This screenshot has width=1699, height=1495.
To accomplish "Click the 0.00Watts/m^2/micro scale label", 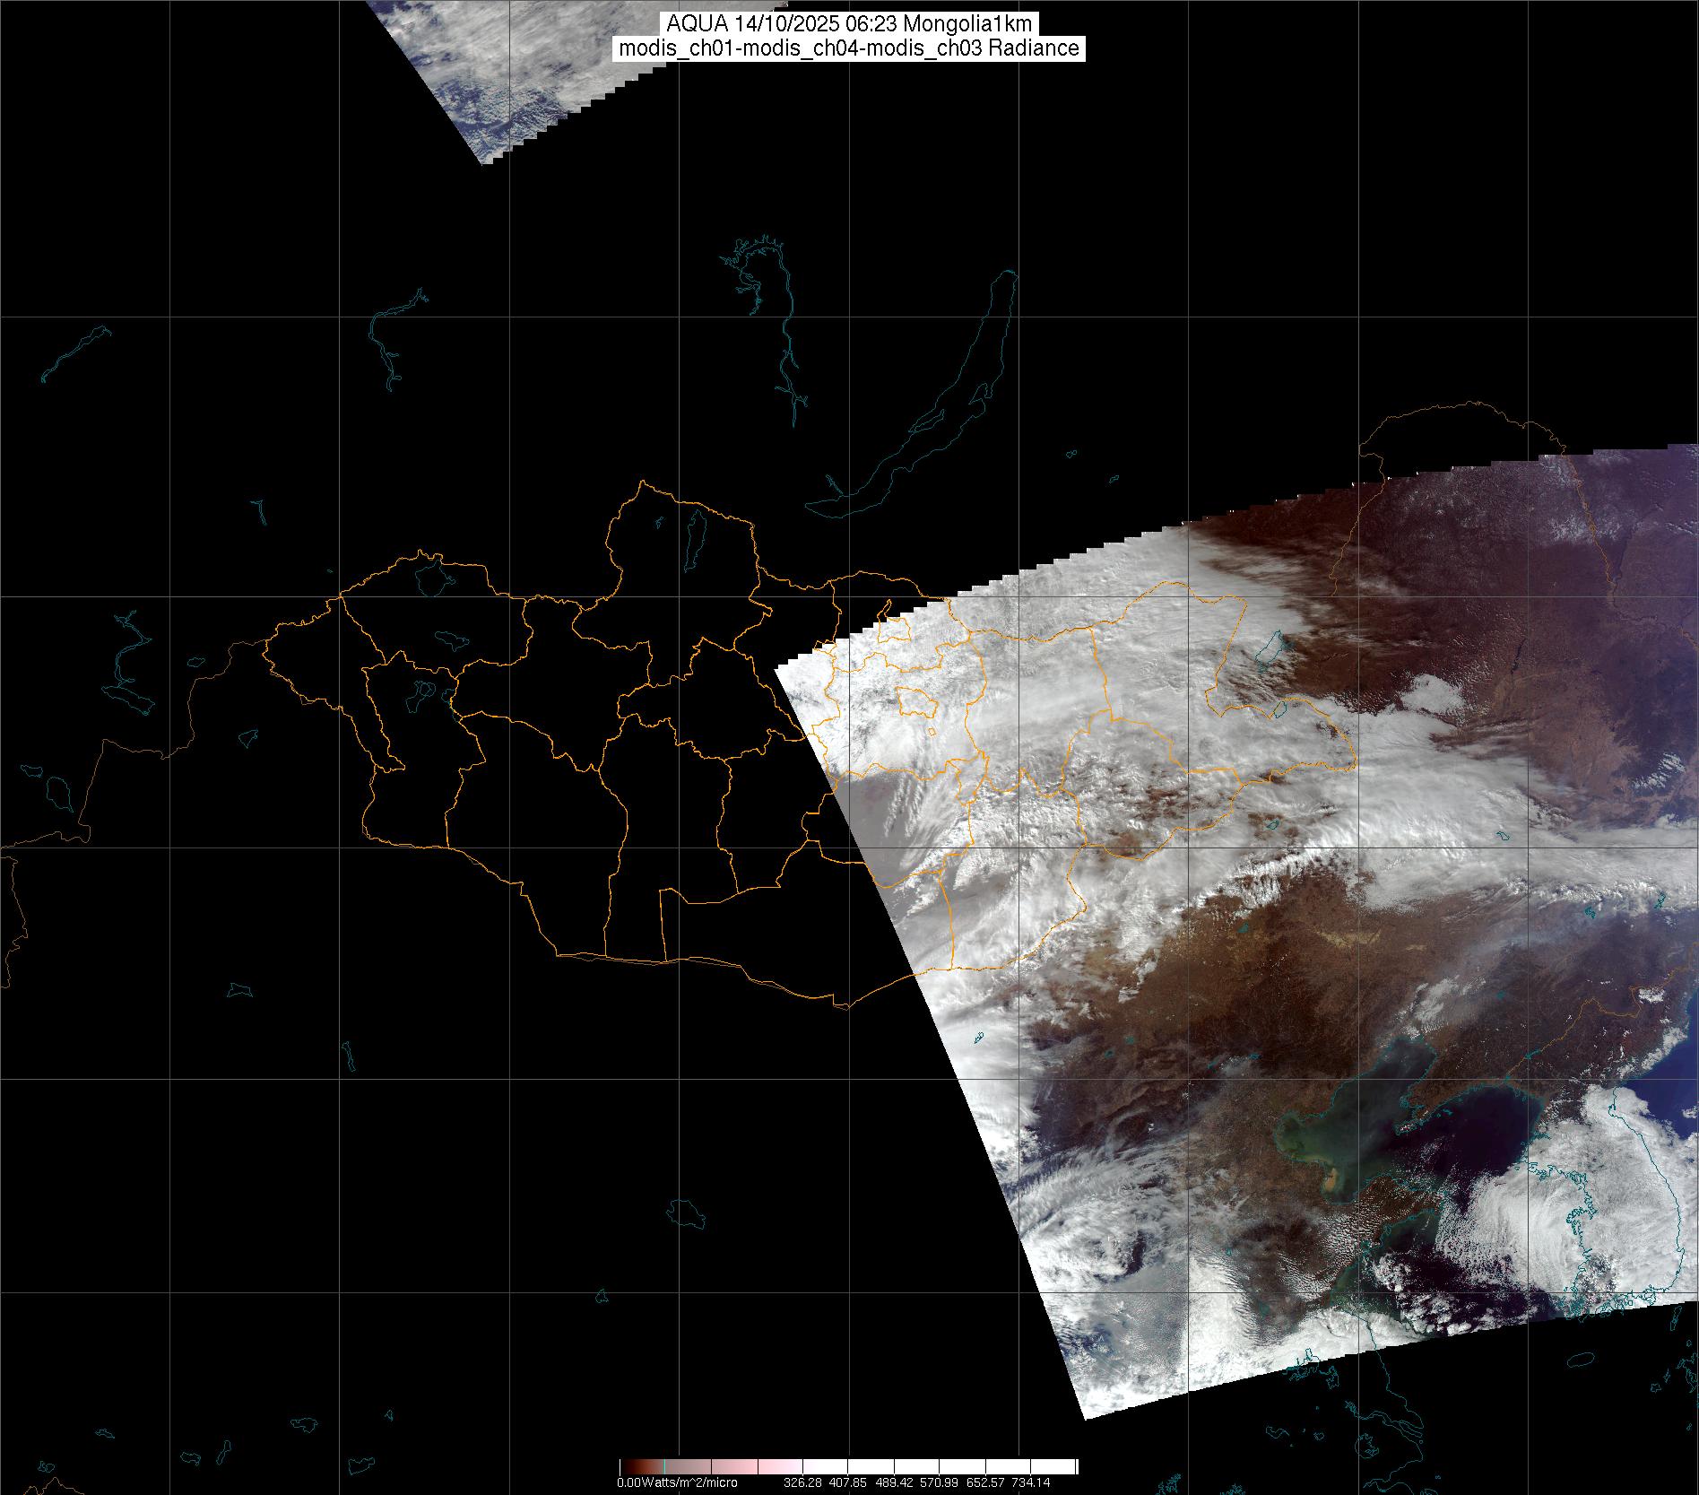I will point(677,1482).
